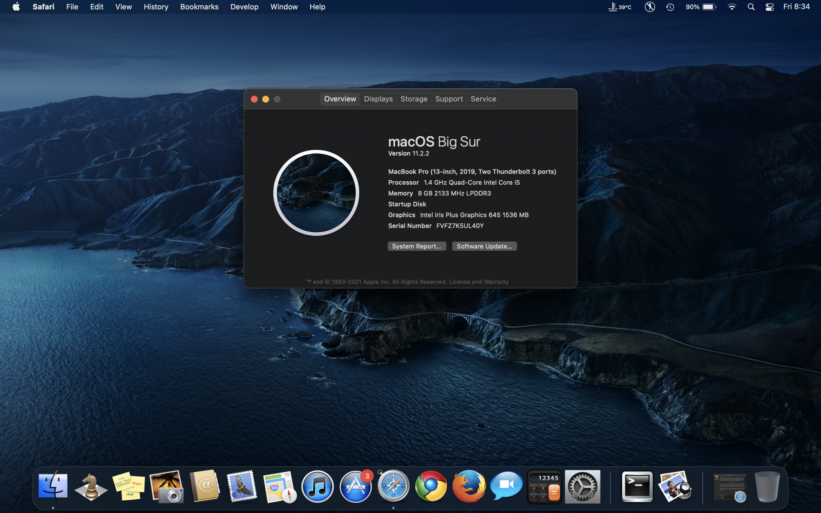The width and height of the screenshot is (821, 513).
Task: Open Control Center in menu bar
Action: (770, 7)
